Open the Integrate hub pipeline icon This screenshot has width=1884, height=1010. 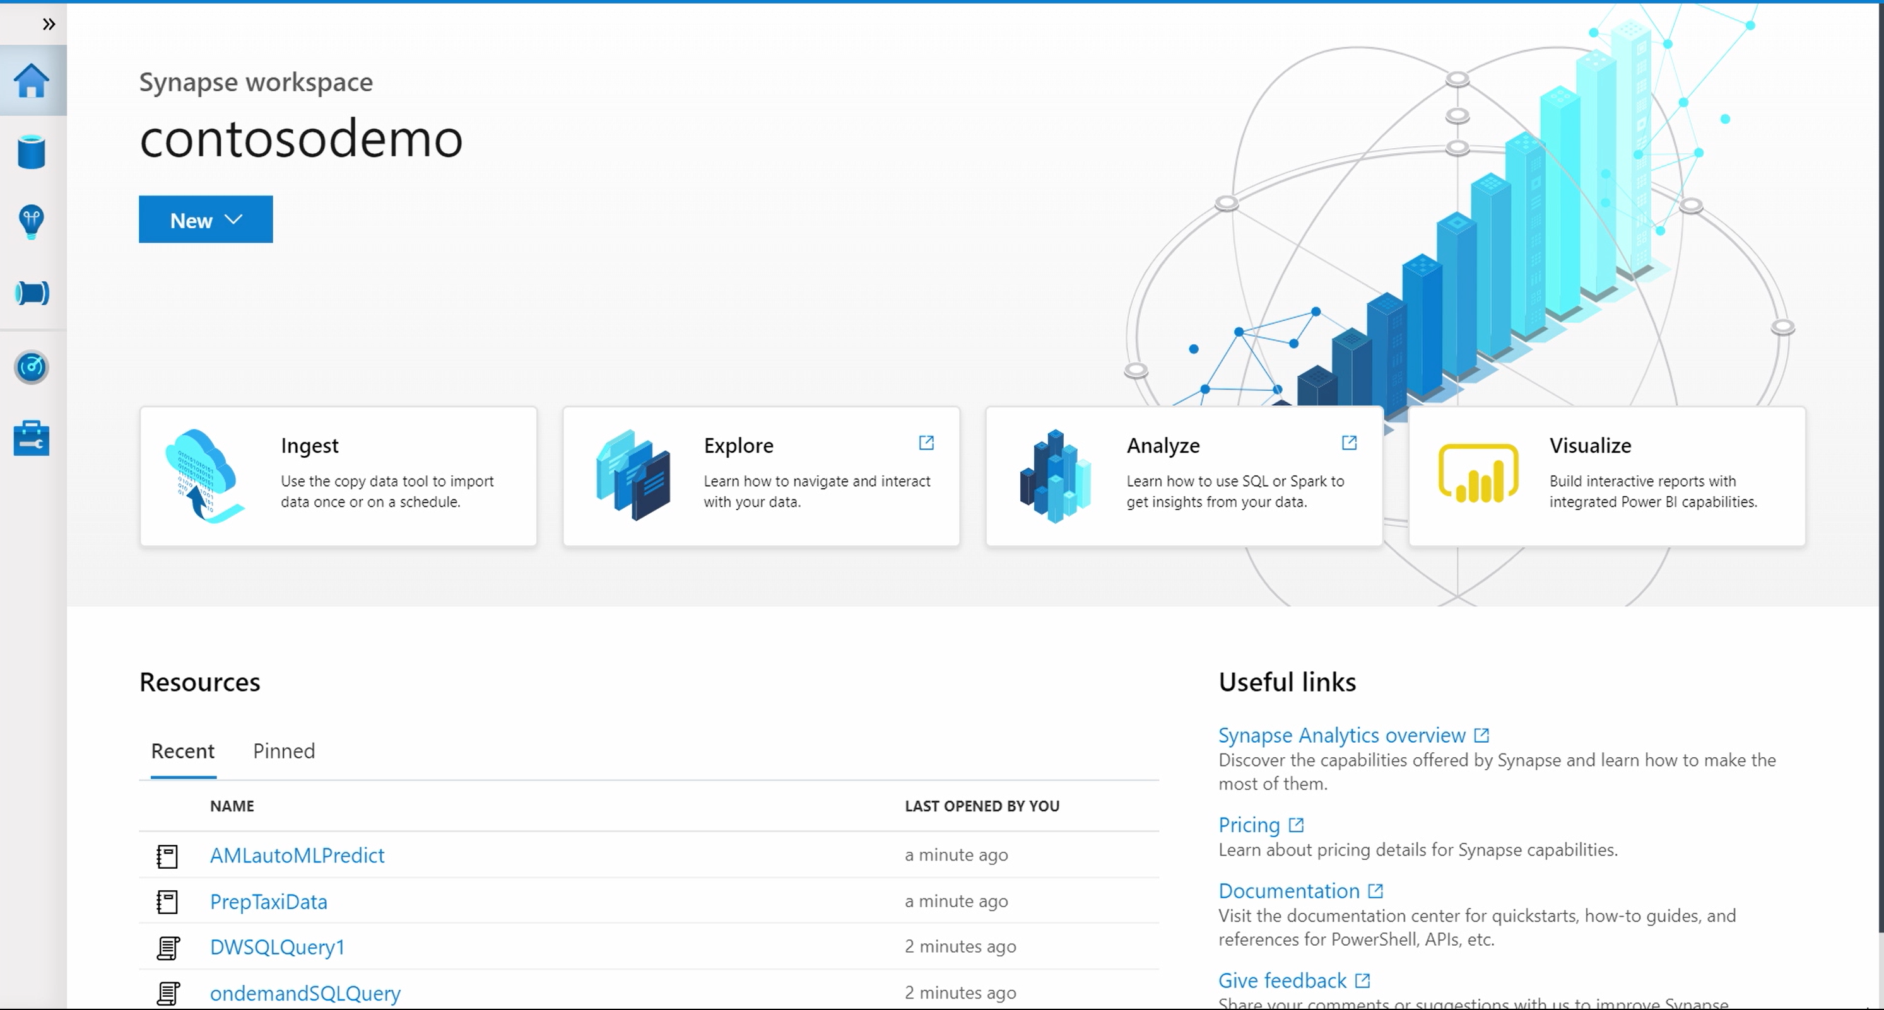(x=32, y=293)
